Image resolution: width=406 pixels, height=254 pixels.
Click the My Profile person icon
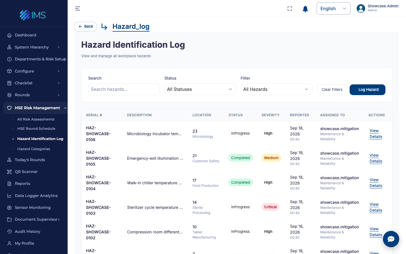coord(9,243)
